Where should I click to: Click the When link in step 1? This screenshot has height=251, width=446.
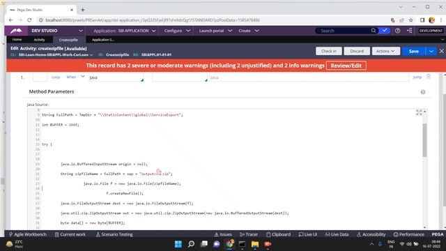(71, 77)
